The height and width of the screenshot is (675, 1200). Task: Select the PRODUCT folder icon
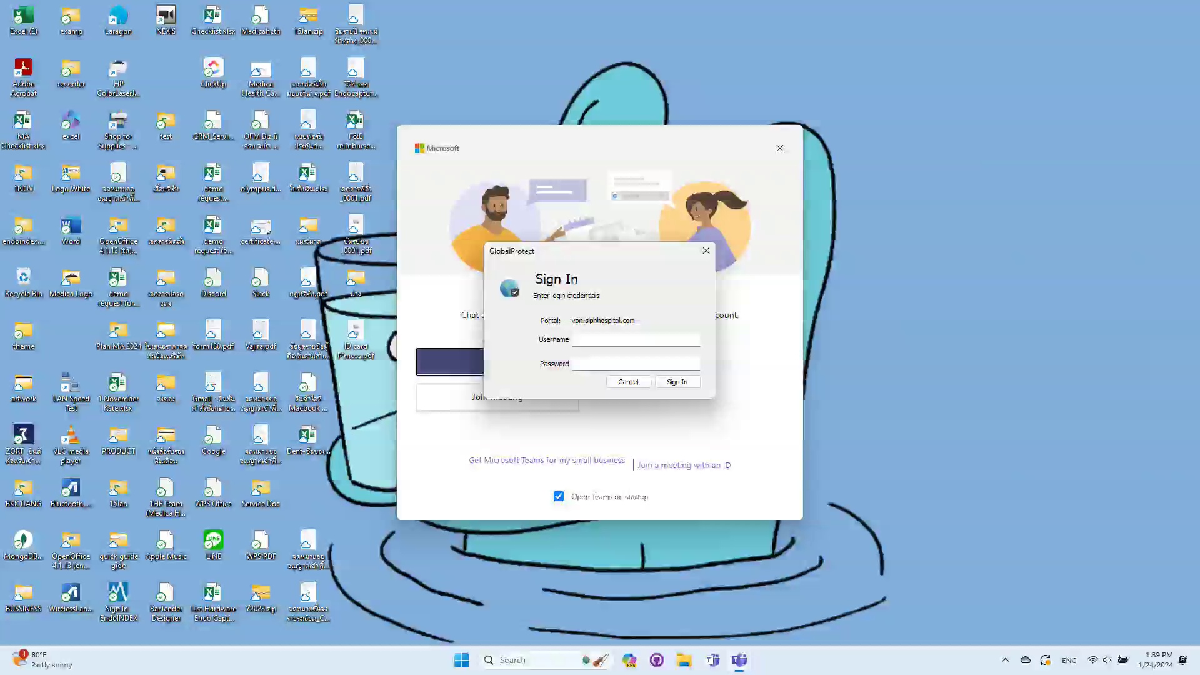pos(118,441)
